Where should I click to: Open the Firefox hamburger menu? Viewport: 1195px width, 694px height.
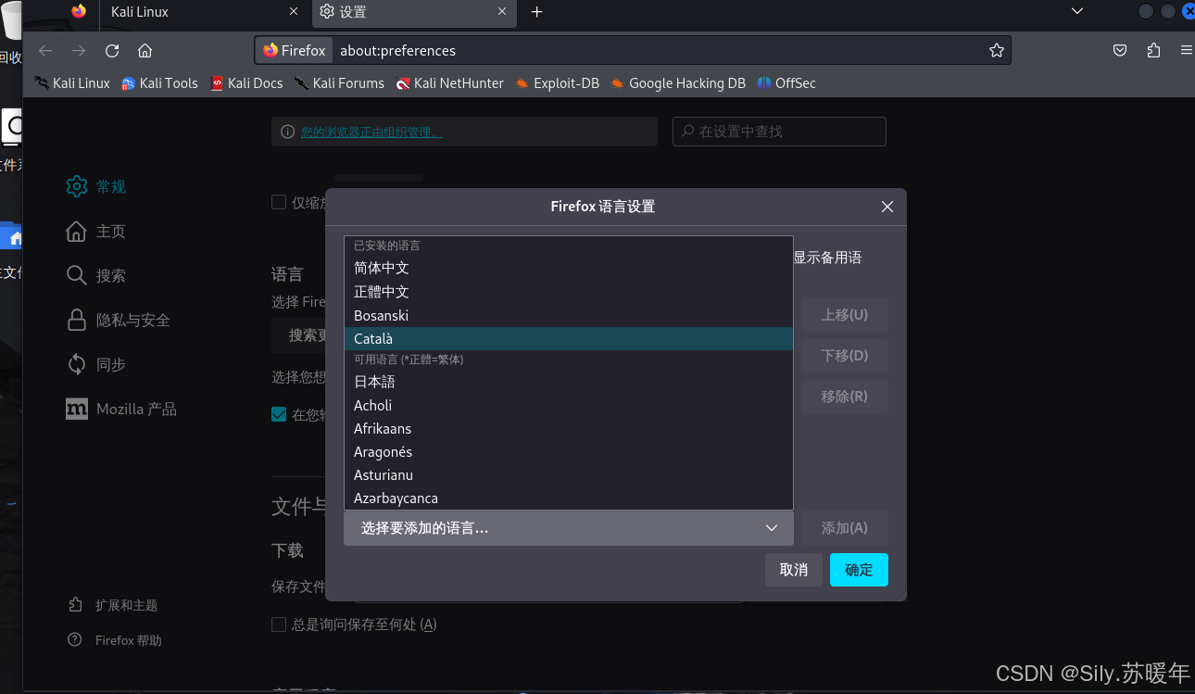1187,51
